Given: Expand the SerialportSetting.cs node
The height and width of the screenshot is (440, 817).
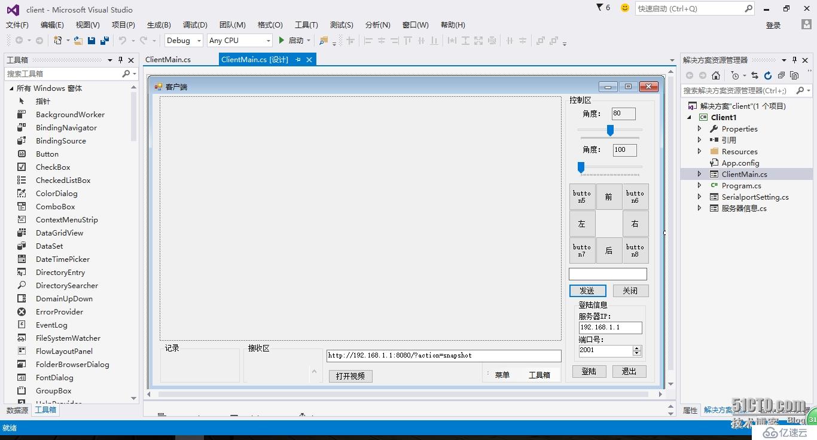Looking at the screenshot, I should (700, 197).
